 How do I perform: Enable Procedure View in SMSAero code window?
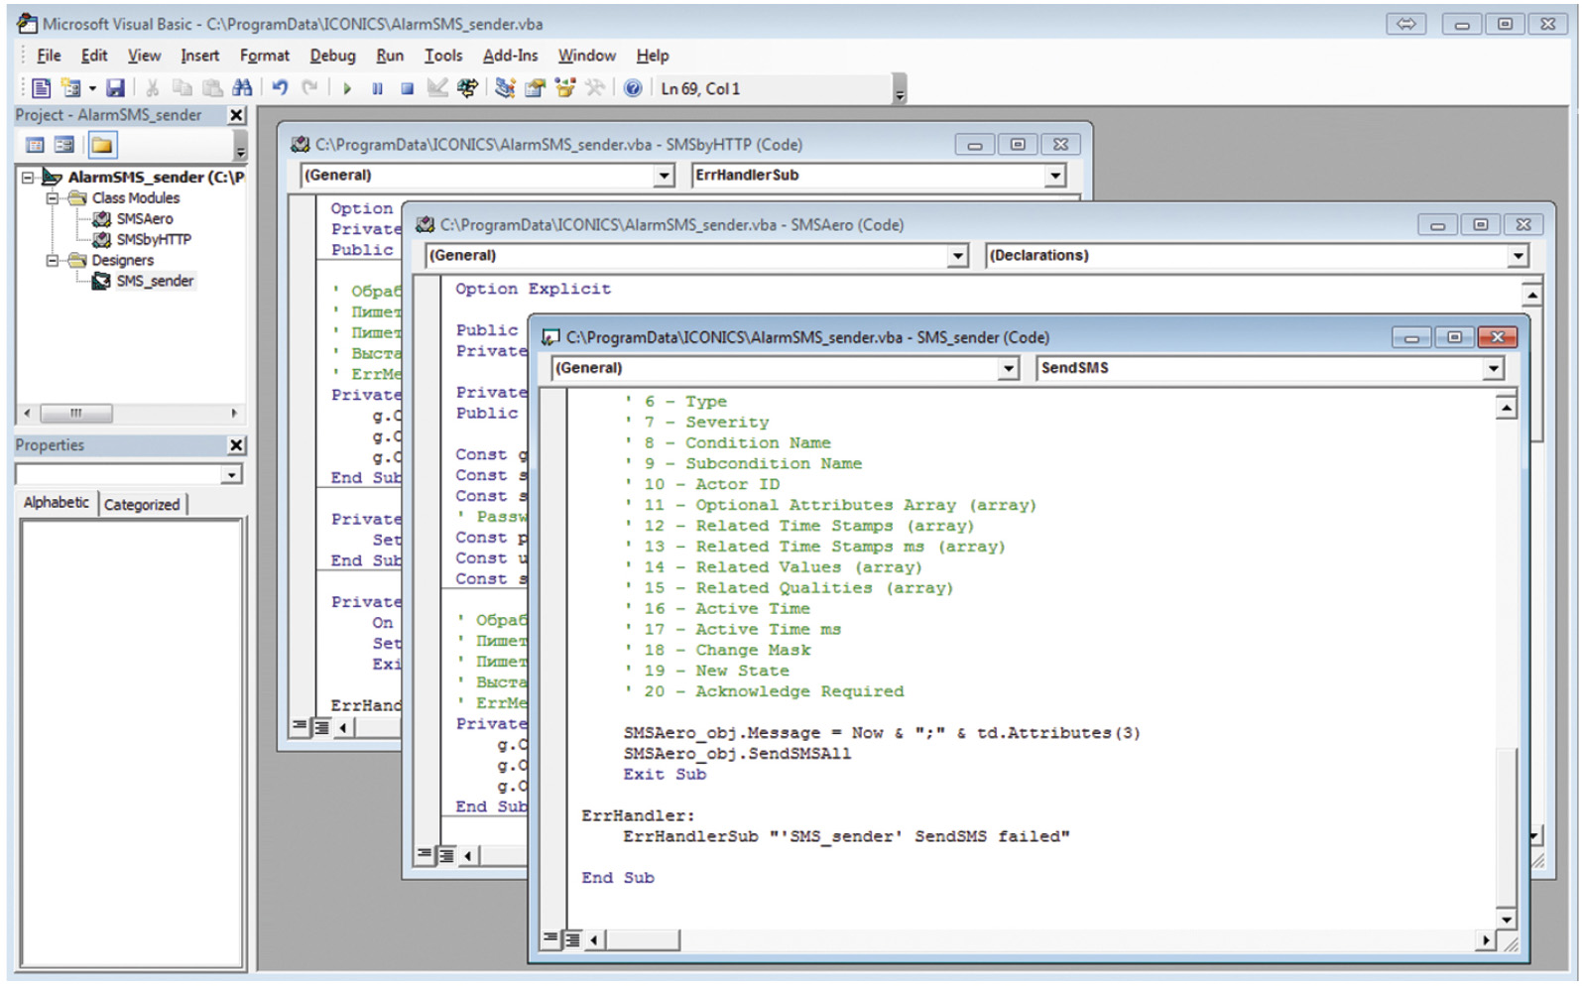426,854
